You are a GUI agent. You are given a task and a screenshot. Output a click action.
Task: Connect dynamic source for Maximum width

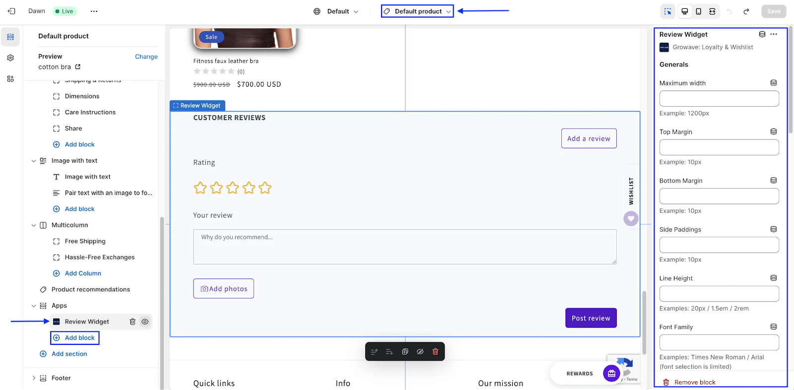click(x=774, y=83)
